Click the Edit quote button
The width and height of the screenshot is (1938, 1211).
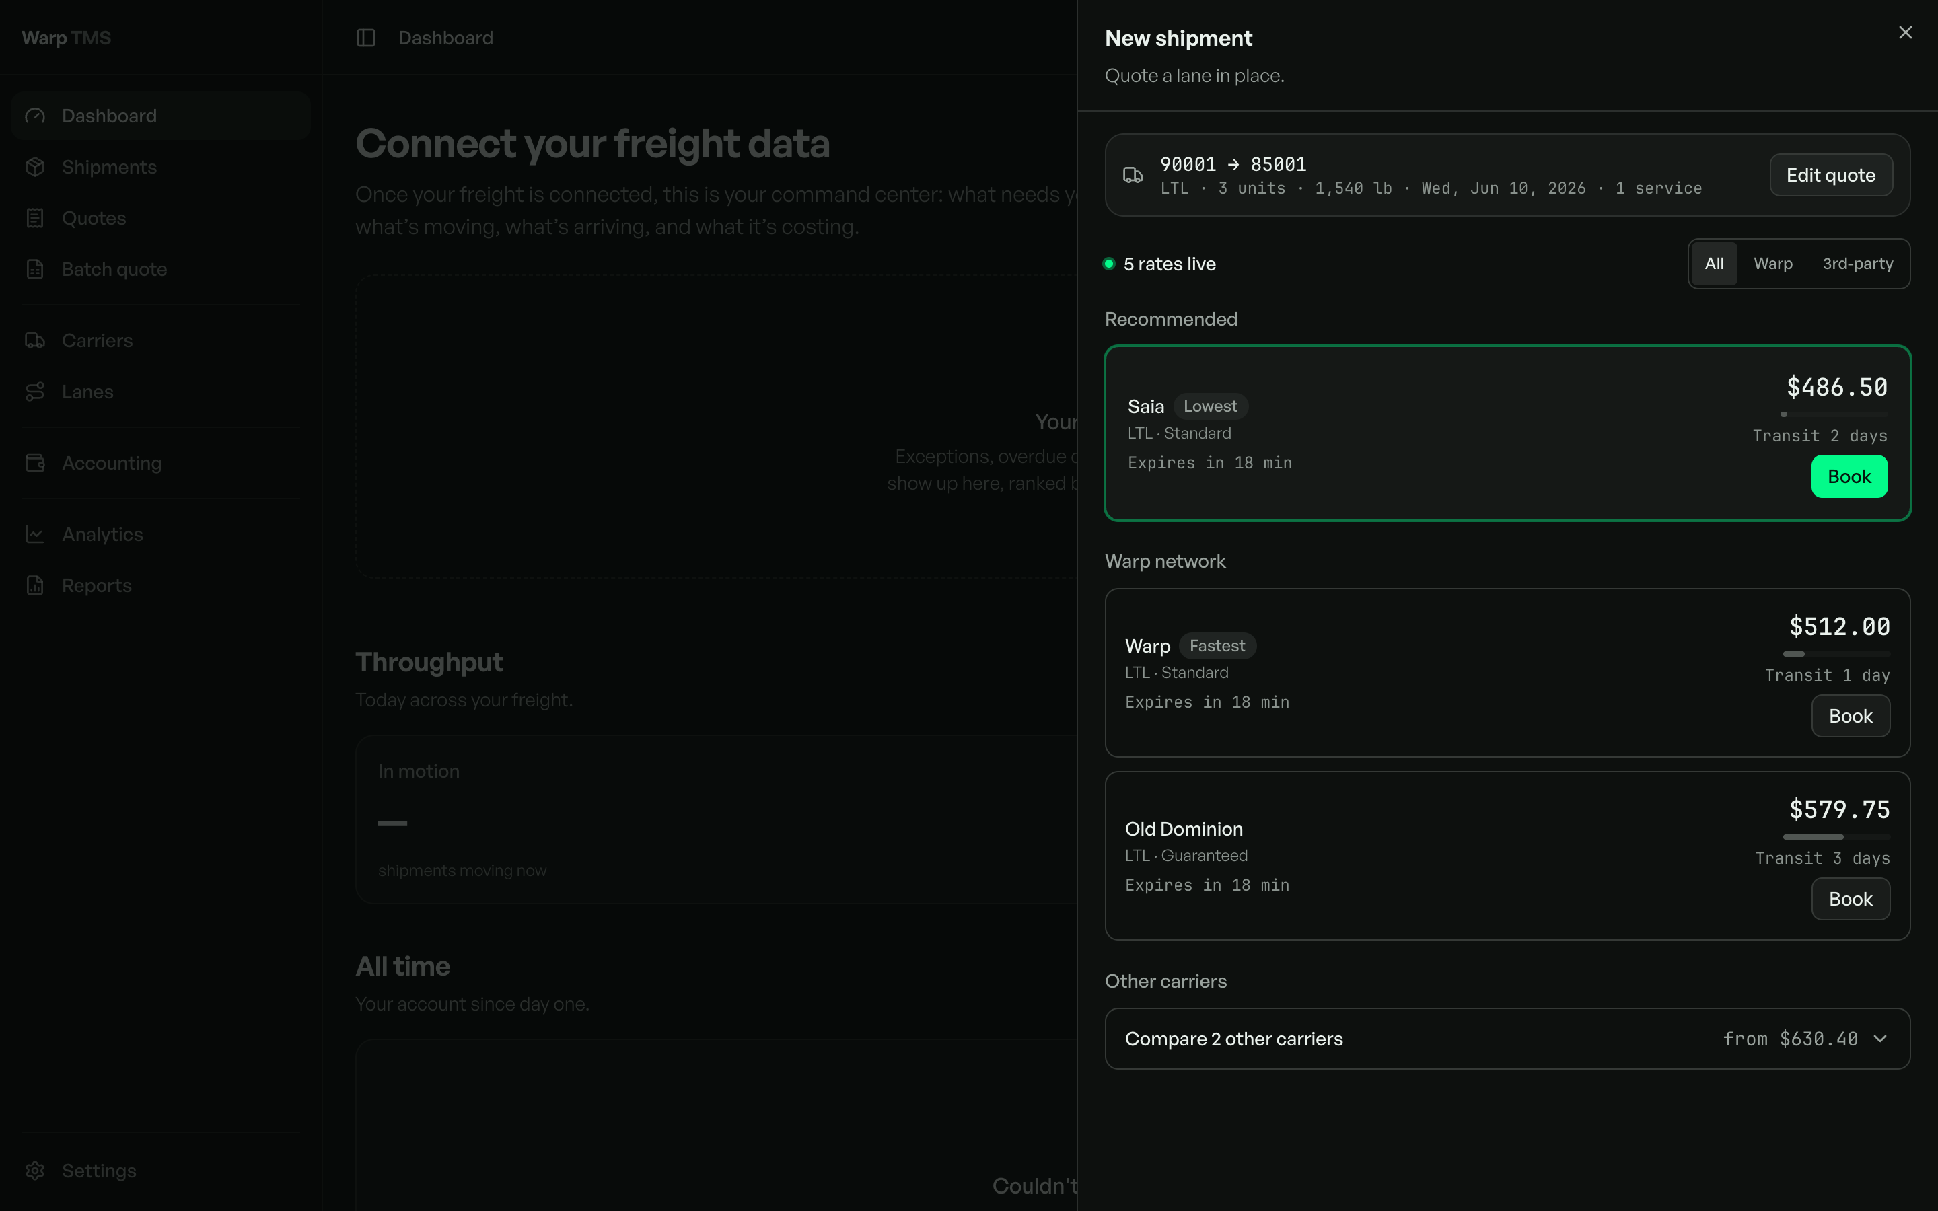tap(1831, 176)
